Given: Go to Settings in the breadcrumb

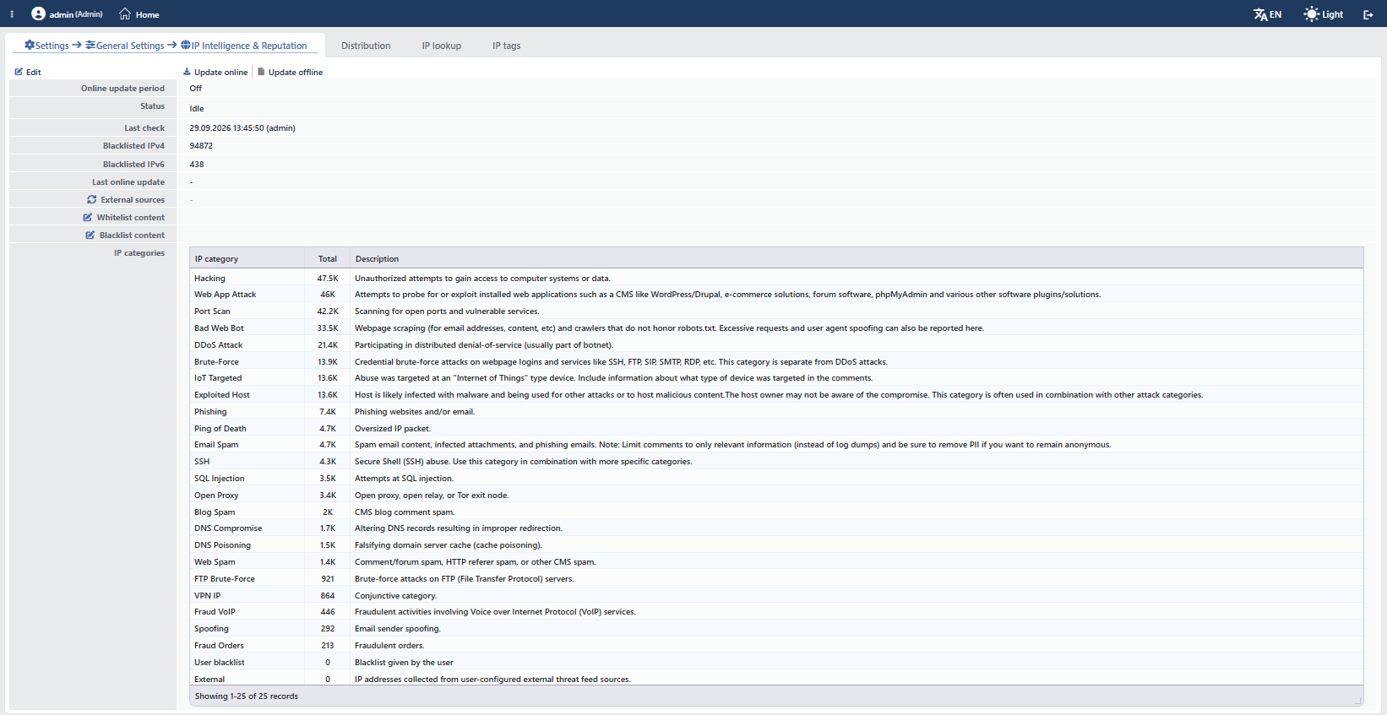Looking at the screenshot, I should (x=52, y=46).
